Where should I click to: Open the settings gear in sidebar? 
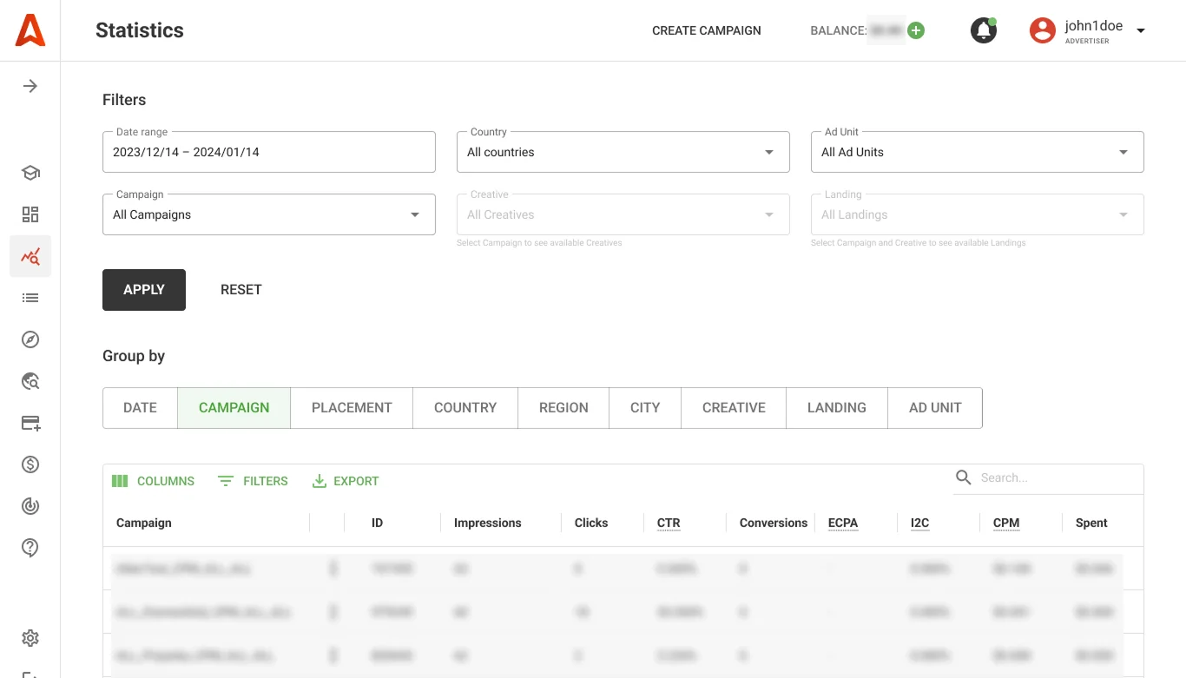click(x=30, y=638)
